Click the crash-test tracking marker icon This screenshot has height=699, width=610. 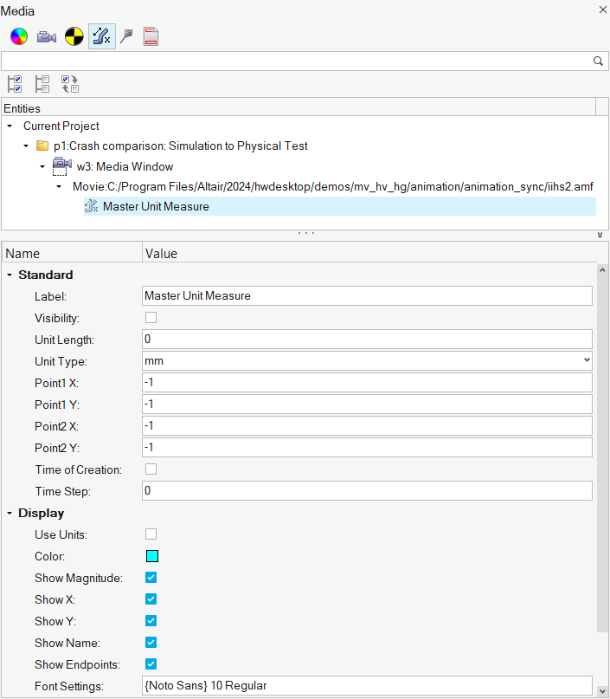coord(74,36)
